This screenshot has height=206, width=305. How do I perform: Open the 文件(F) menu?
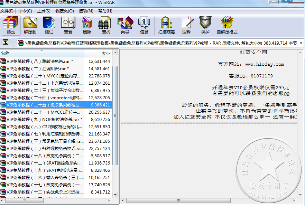(x=7, y=11)
